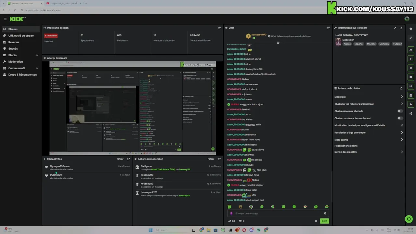Click the shop icon showing 0 below chat

click(x=241, y=221)
